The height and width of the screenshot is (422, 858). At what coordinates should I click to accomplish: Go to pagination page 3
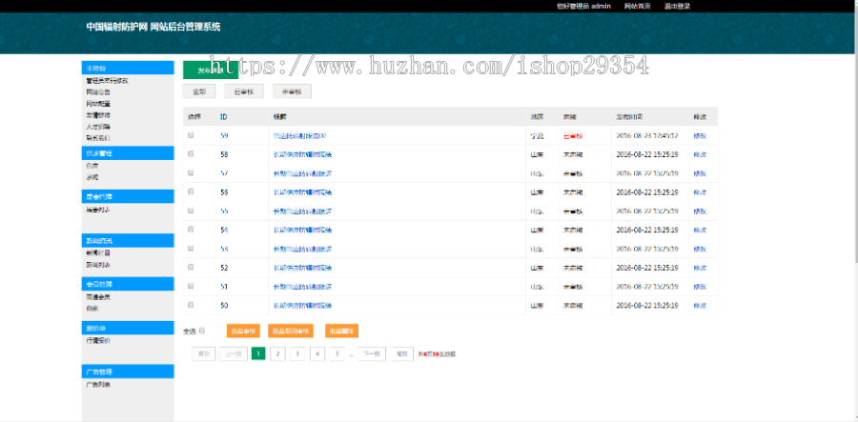point(297,354)
